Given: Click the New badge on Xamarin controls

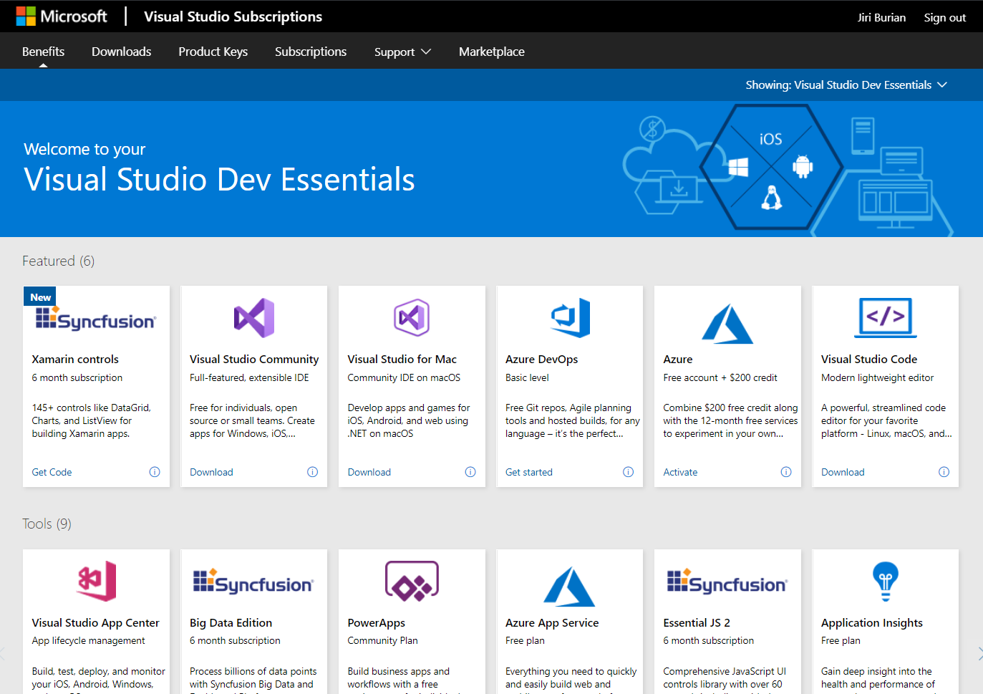Looking at the screenshot, I should coord(40,297).
